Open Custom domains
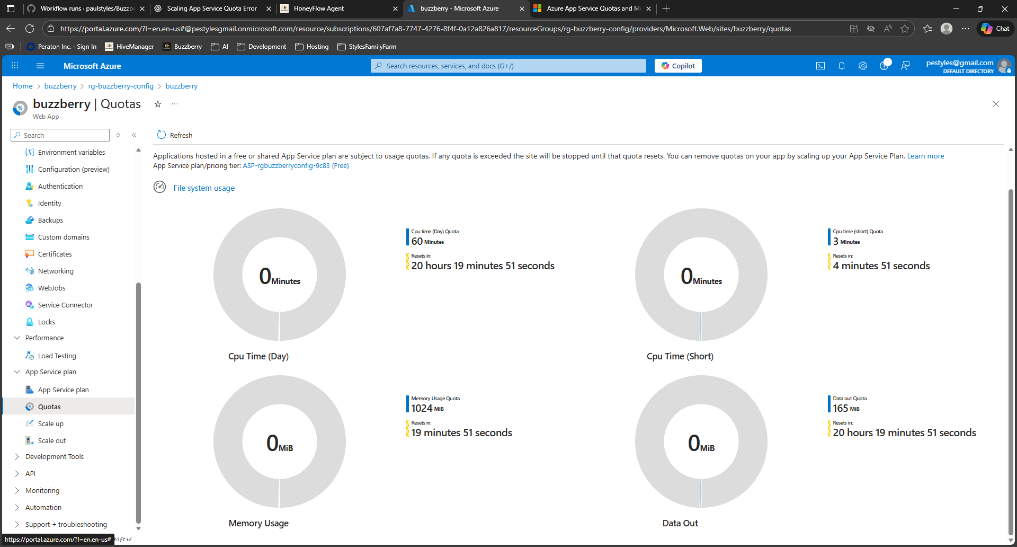This screenshot has width=1017, height=547. (x=64, y=237)
